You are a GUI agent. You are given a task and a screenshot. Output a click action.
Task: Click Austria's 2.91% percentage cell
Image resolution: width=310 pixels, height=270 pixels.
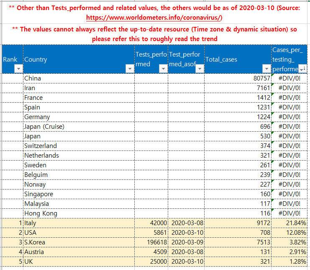[289, 252]
